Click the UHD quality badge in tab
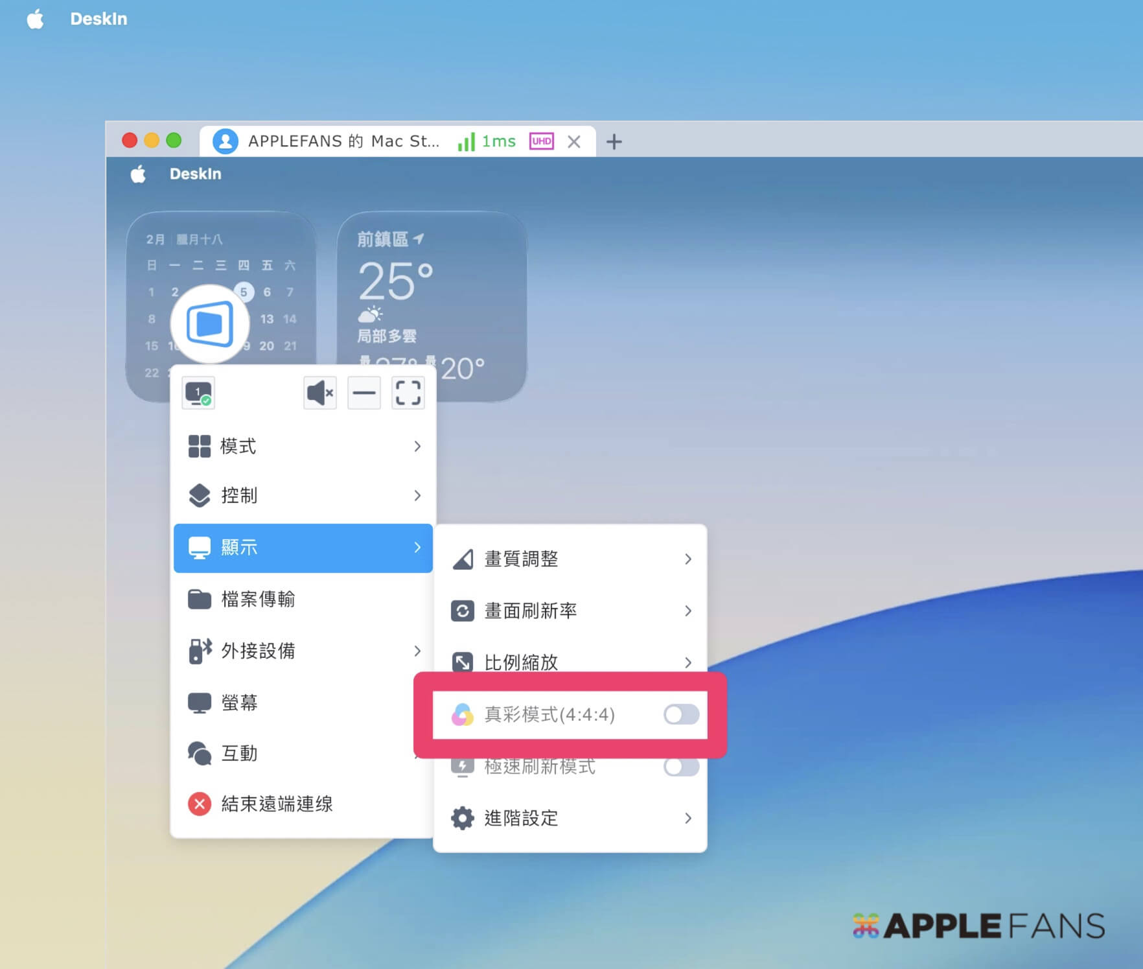 pos(542,141)
